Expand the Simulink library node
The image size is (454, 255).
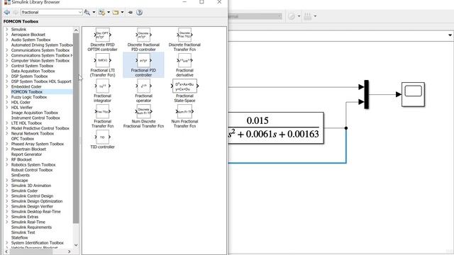coord(7,30)
